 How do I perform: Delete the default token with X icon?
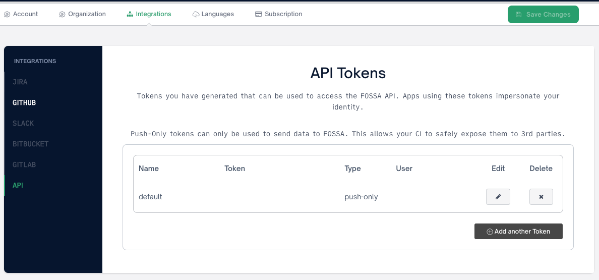coord(541,197)
